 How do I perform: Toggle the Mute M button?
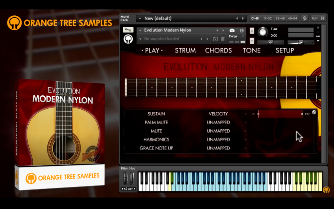click(252, 41)
